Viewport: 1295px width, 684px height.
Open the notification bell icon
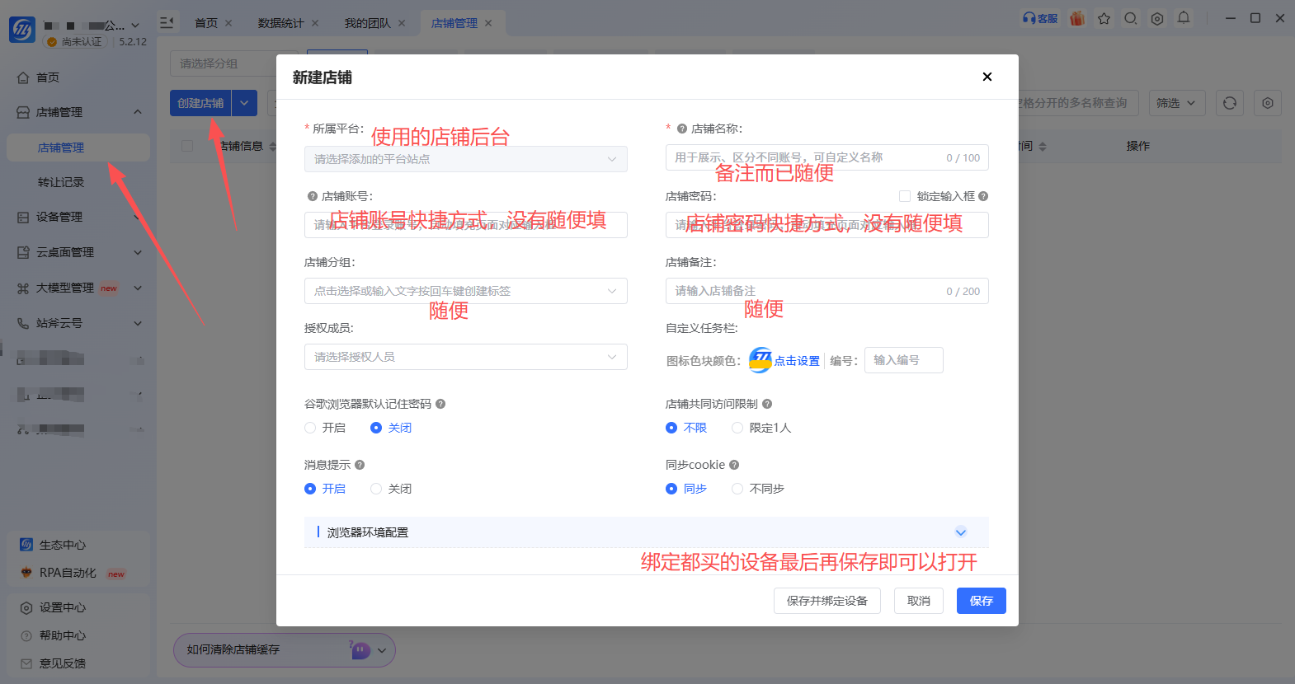tap(1184, 18)
